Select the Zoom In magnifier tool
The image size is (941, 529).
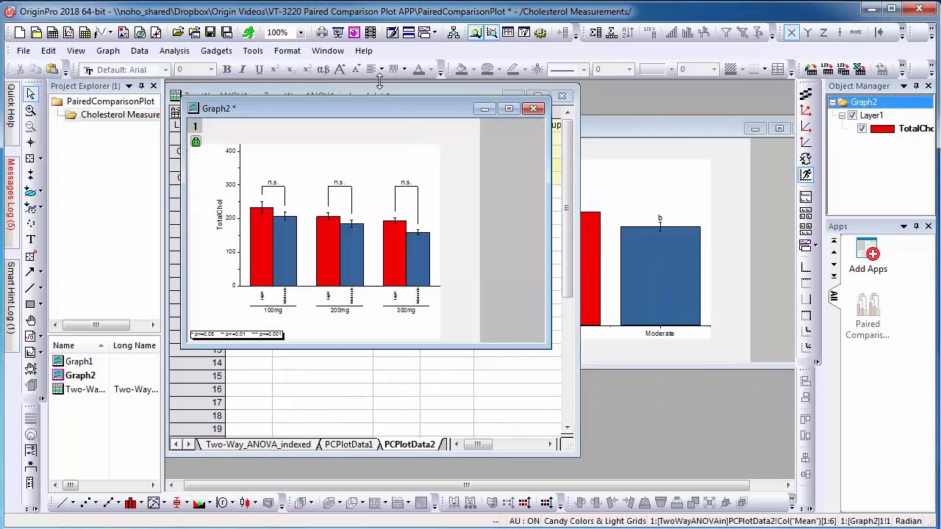tap(30, 110)
